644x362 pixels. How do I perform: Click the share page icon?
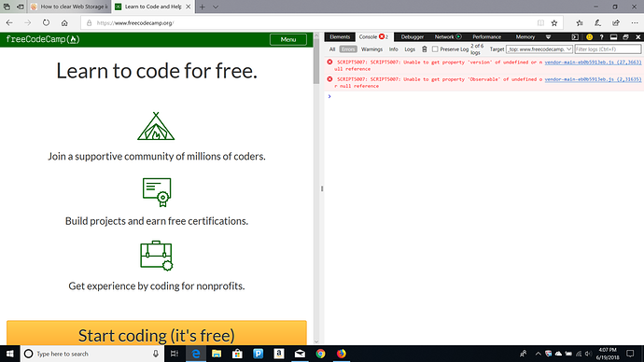(x=616, y=23)
